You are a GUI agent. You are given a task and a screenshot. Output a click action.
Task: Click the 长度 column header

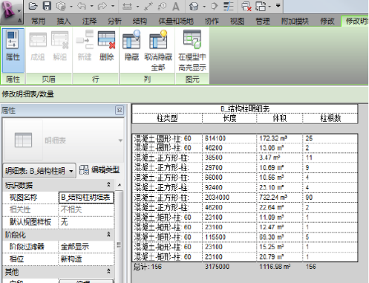229,118
